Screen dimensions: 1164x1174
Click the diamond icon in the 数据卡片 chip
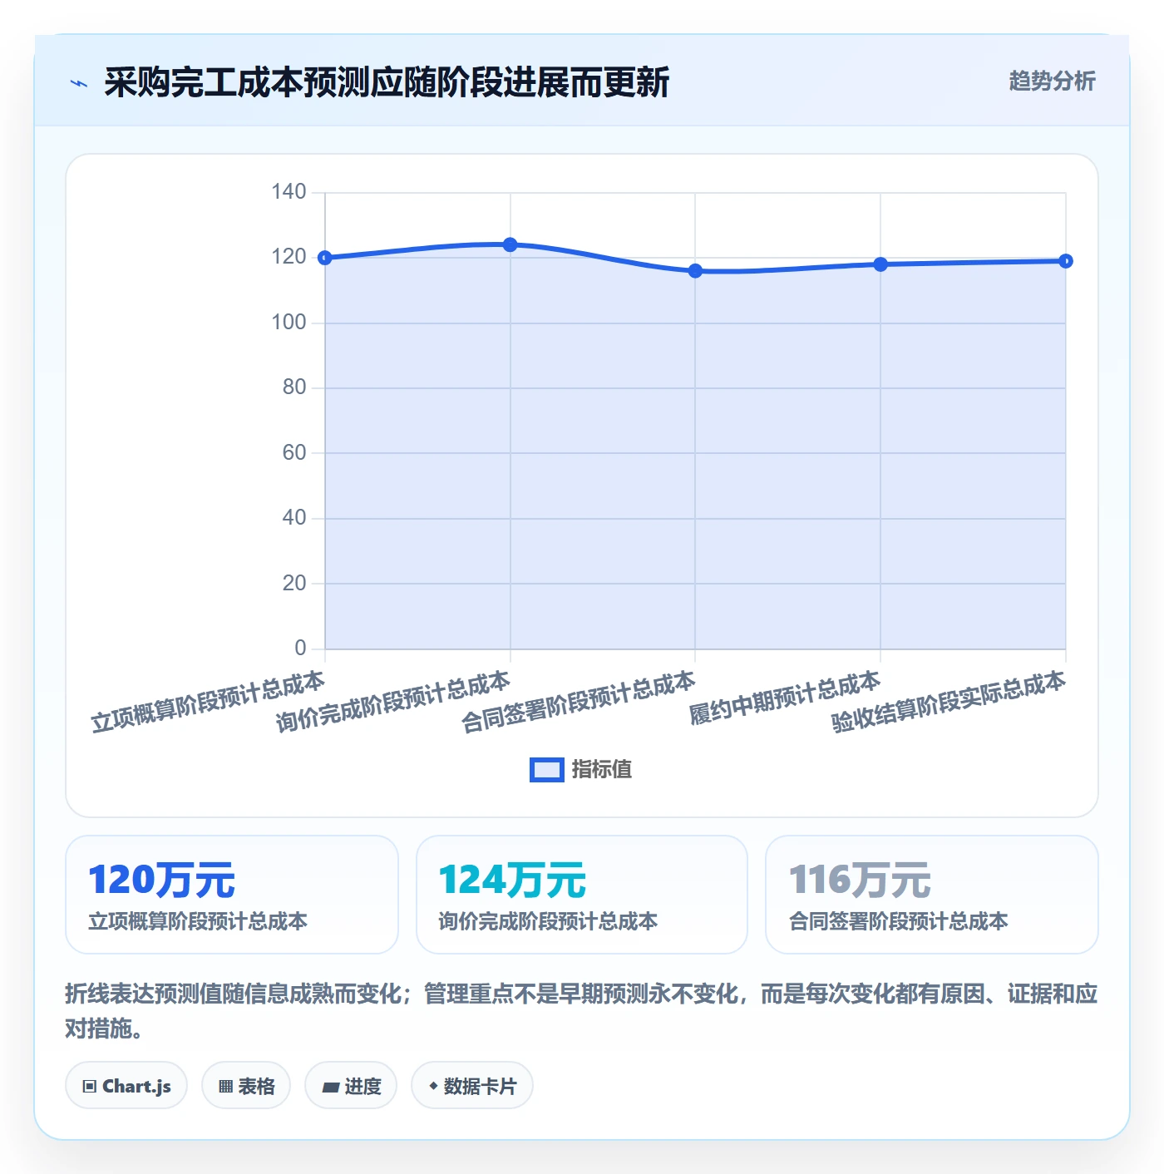click(x=433, y=1086)
